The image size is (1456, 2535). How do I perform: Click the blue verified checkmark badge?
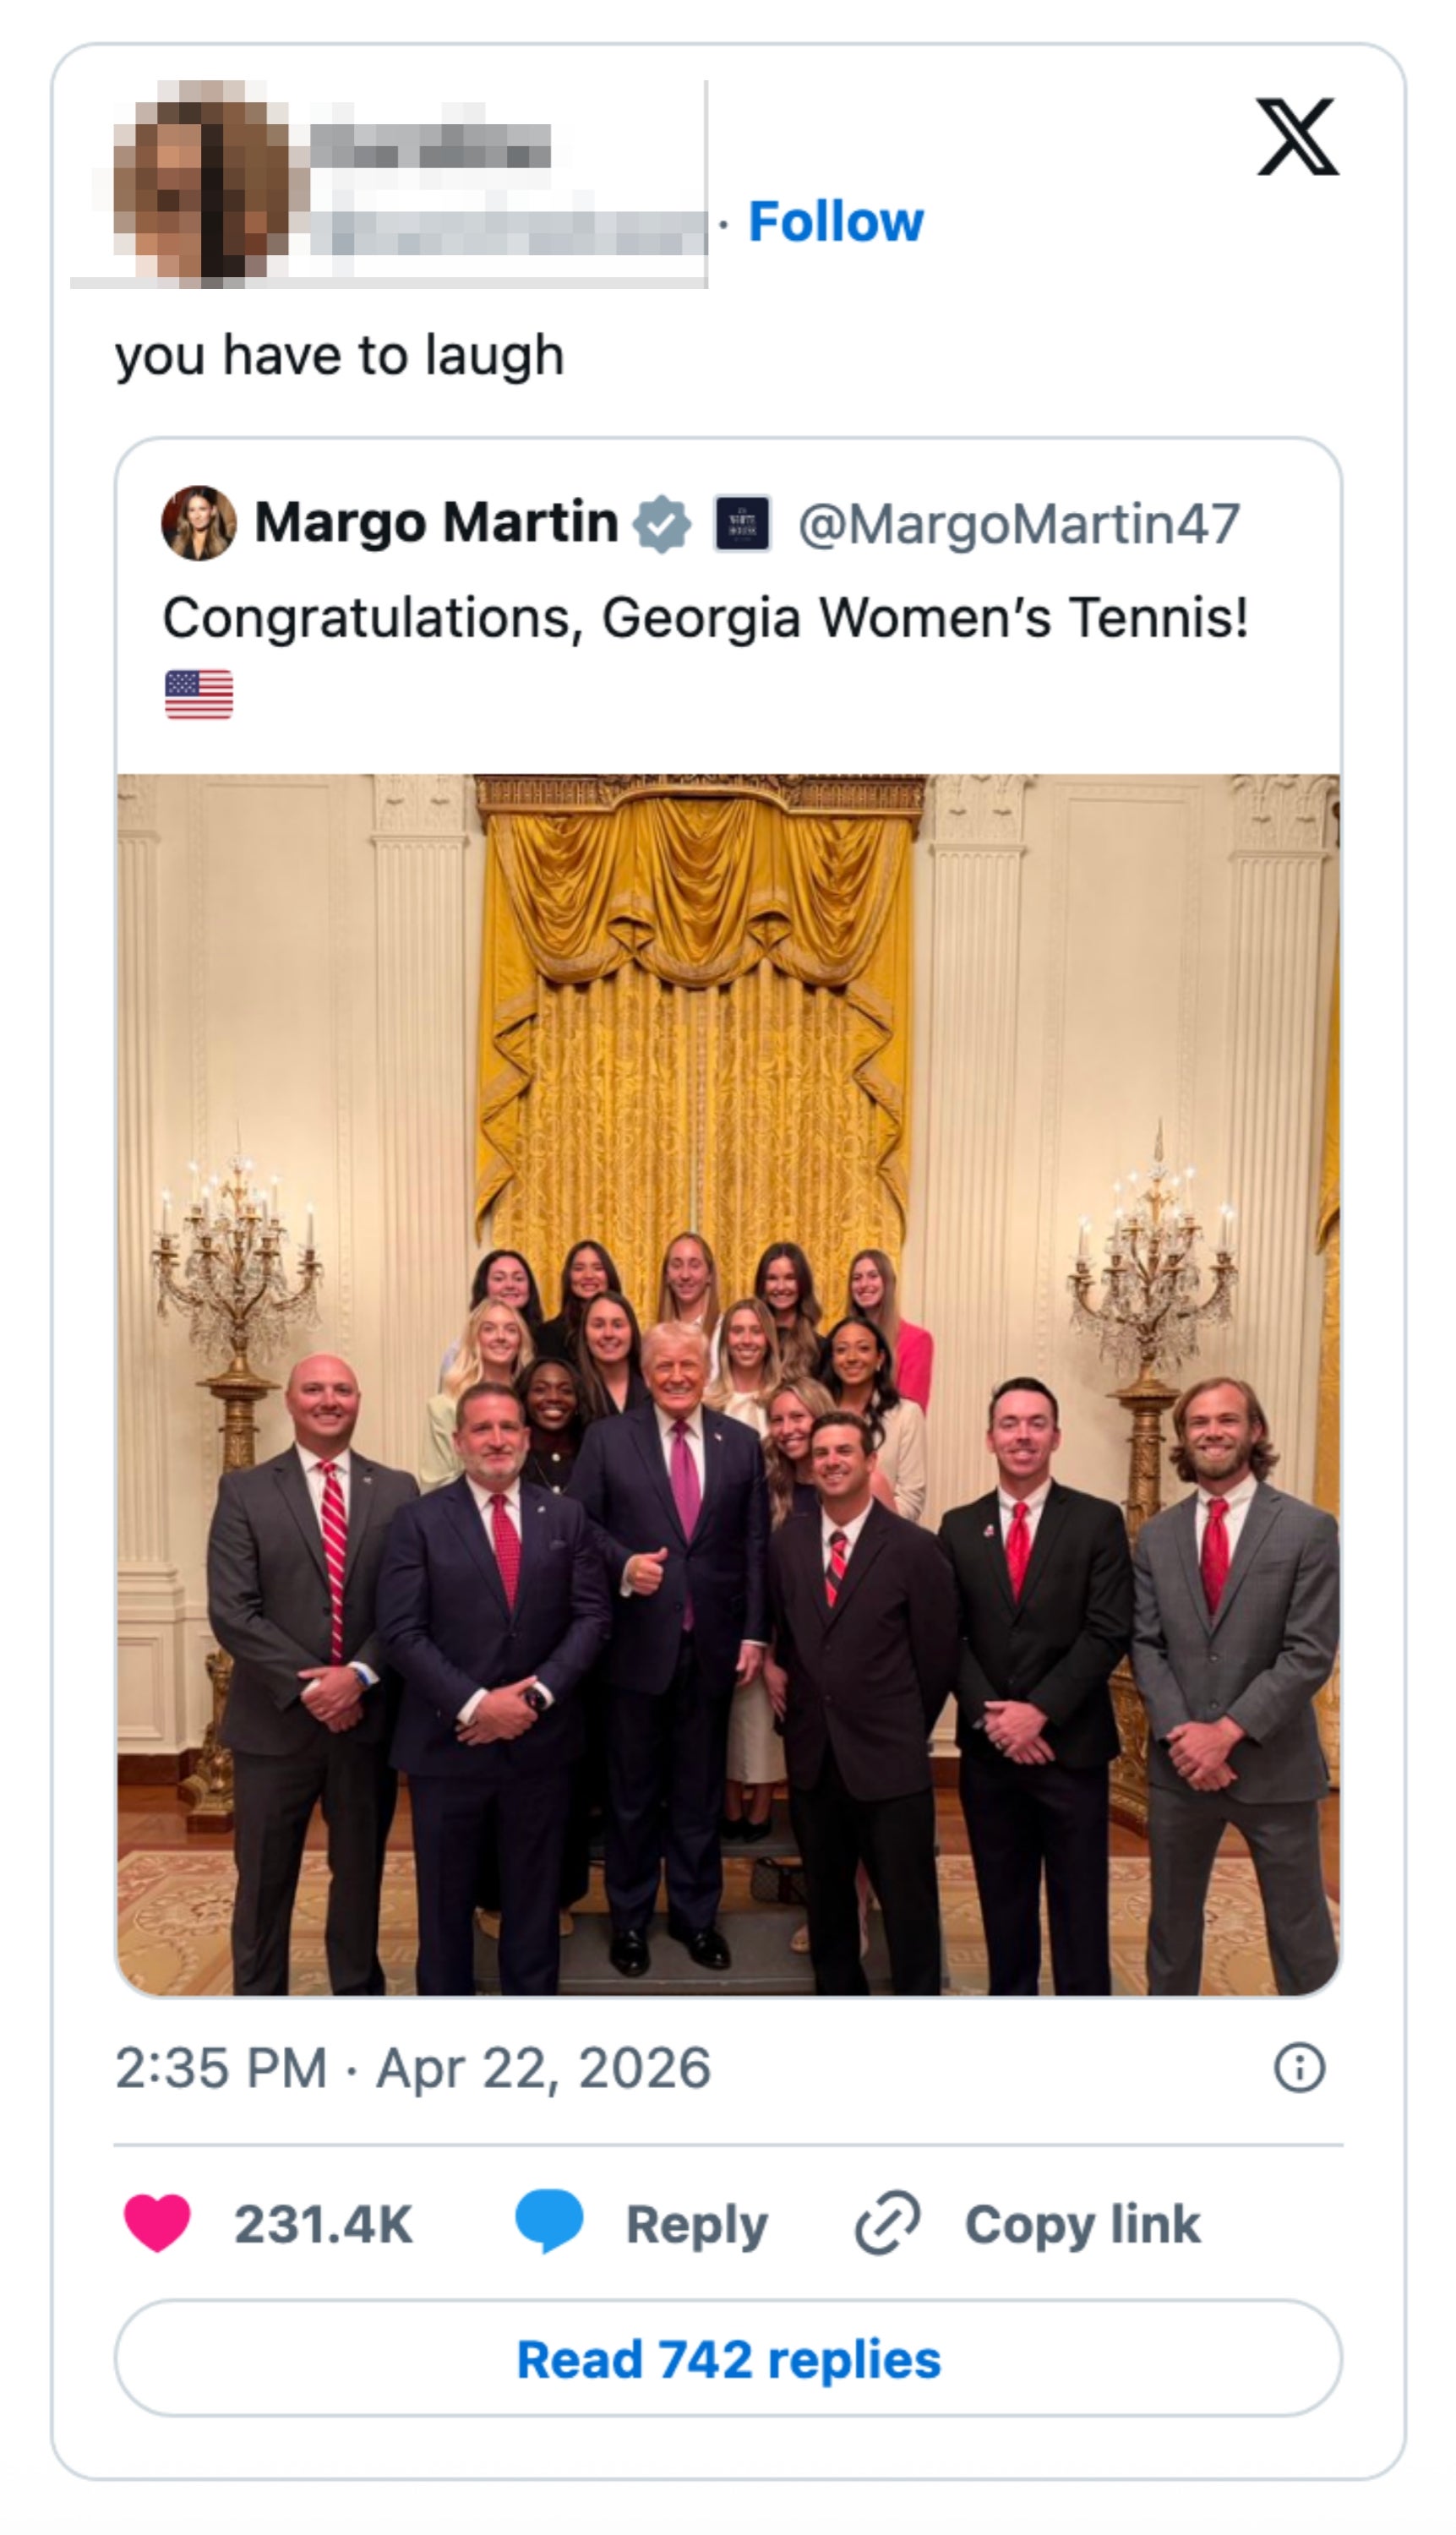click(x=662, y=524)
